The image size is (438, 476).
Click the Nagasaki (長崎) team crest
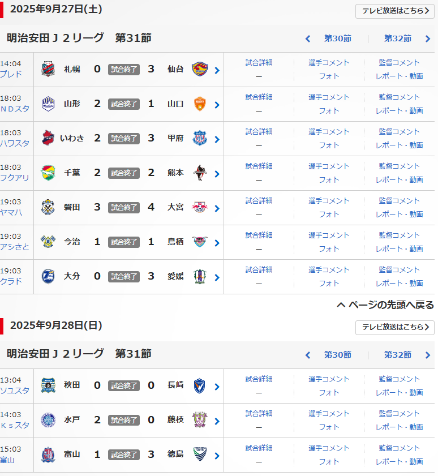pyautogui.click(x=199, y=385)
